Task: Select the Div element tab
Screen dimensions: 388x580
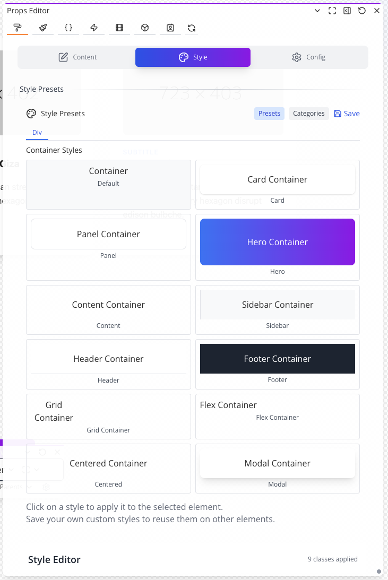Action: point(37,133)
